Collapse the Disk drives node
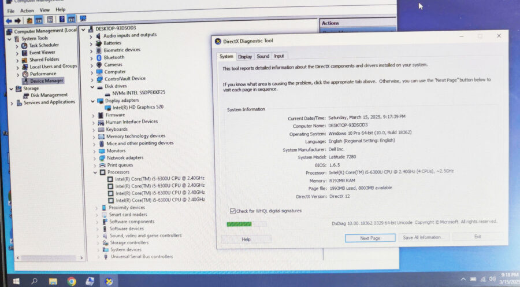 [92, 87]
